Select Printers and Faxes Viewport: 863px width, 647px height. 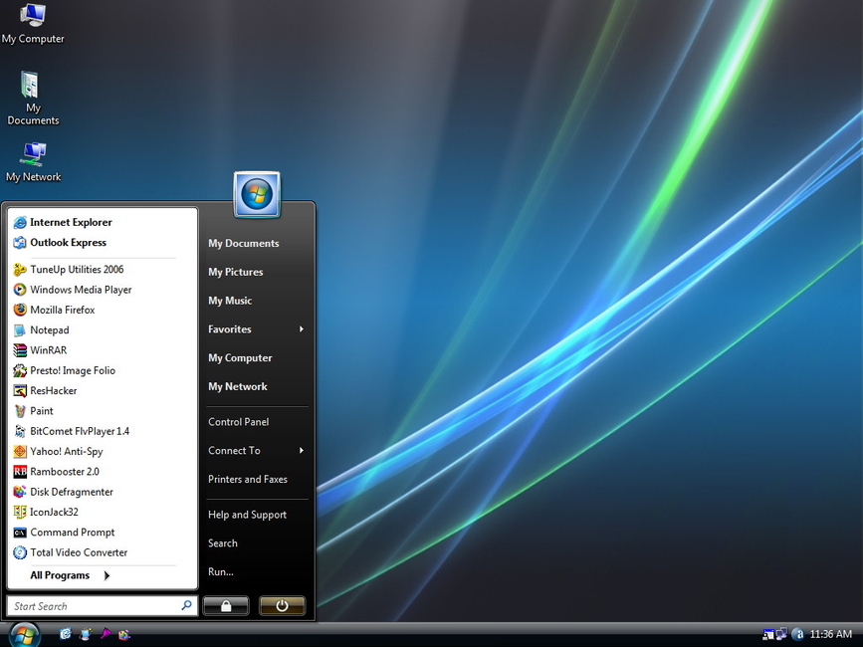pyautogui.click(x=247, y=480)
